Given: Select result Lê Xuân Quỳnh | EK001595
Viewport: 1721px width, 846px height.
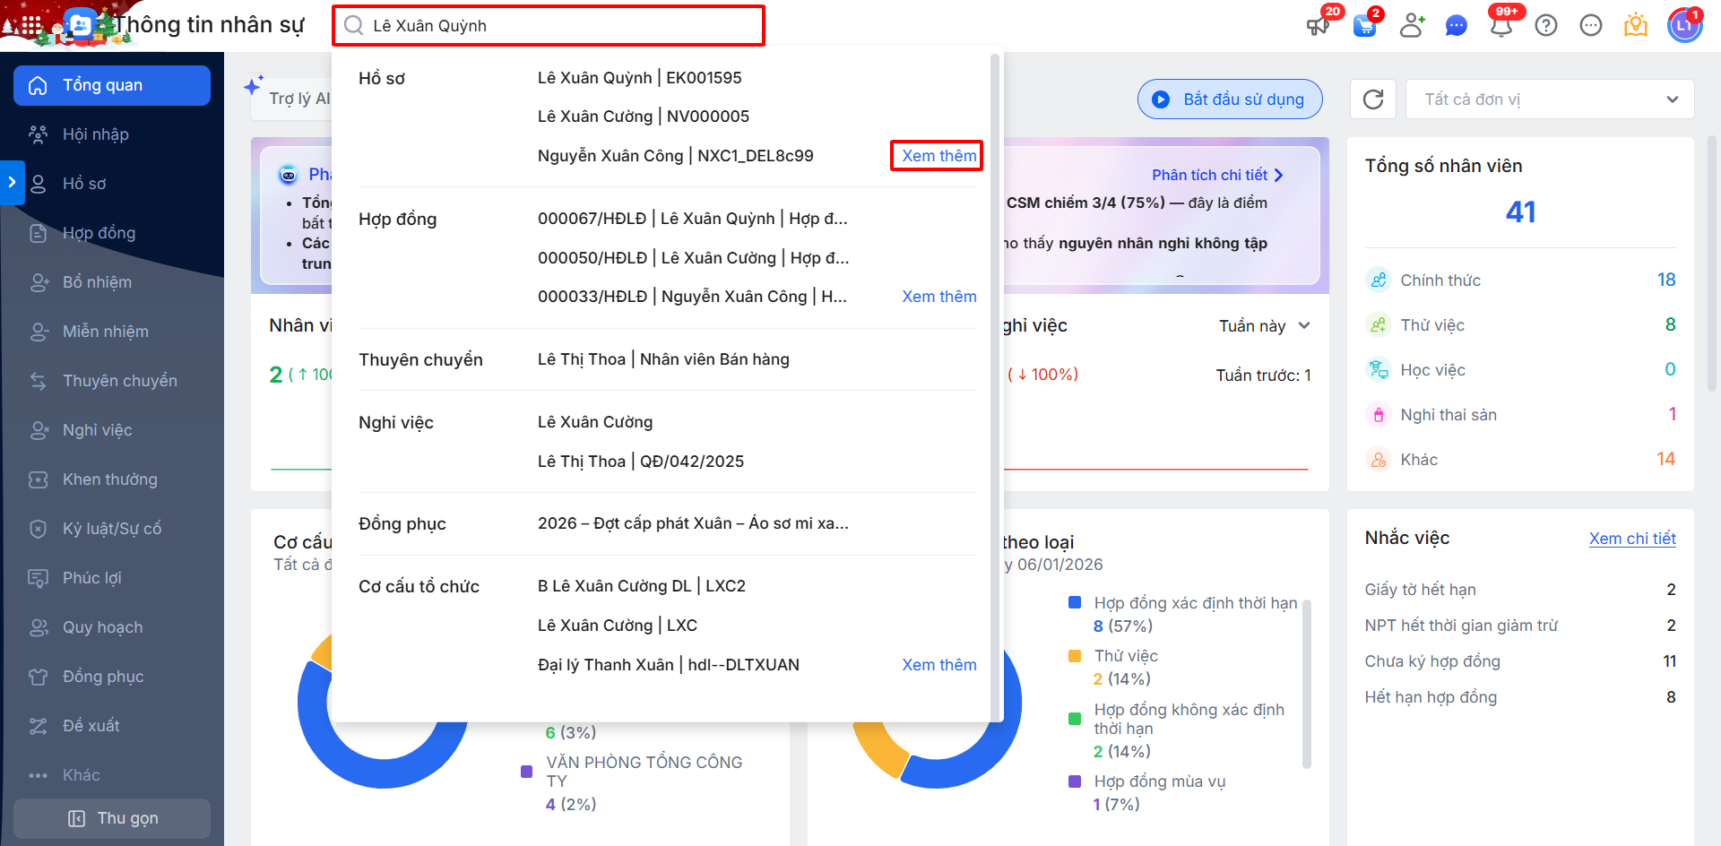Looking at the screenshot, I should click(x=640, y=78).
